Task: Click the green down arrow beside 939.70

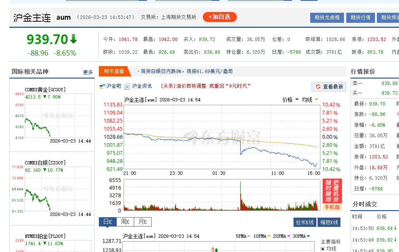Action: click(73, 39)
